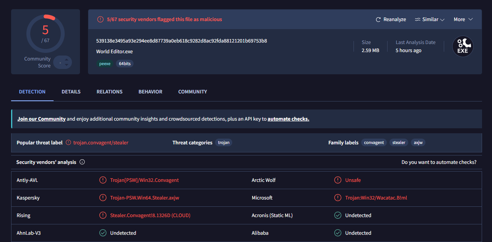Viewport: 492px width, 242px height.
Task: Open the DETAILS tab
Action: pyautogui.click(x=71, y=92)
